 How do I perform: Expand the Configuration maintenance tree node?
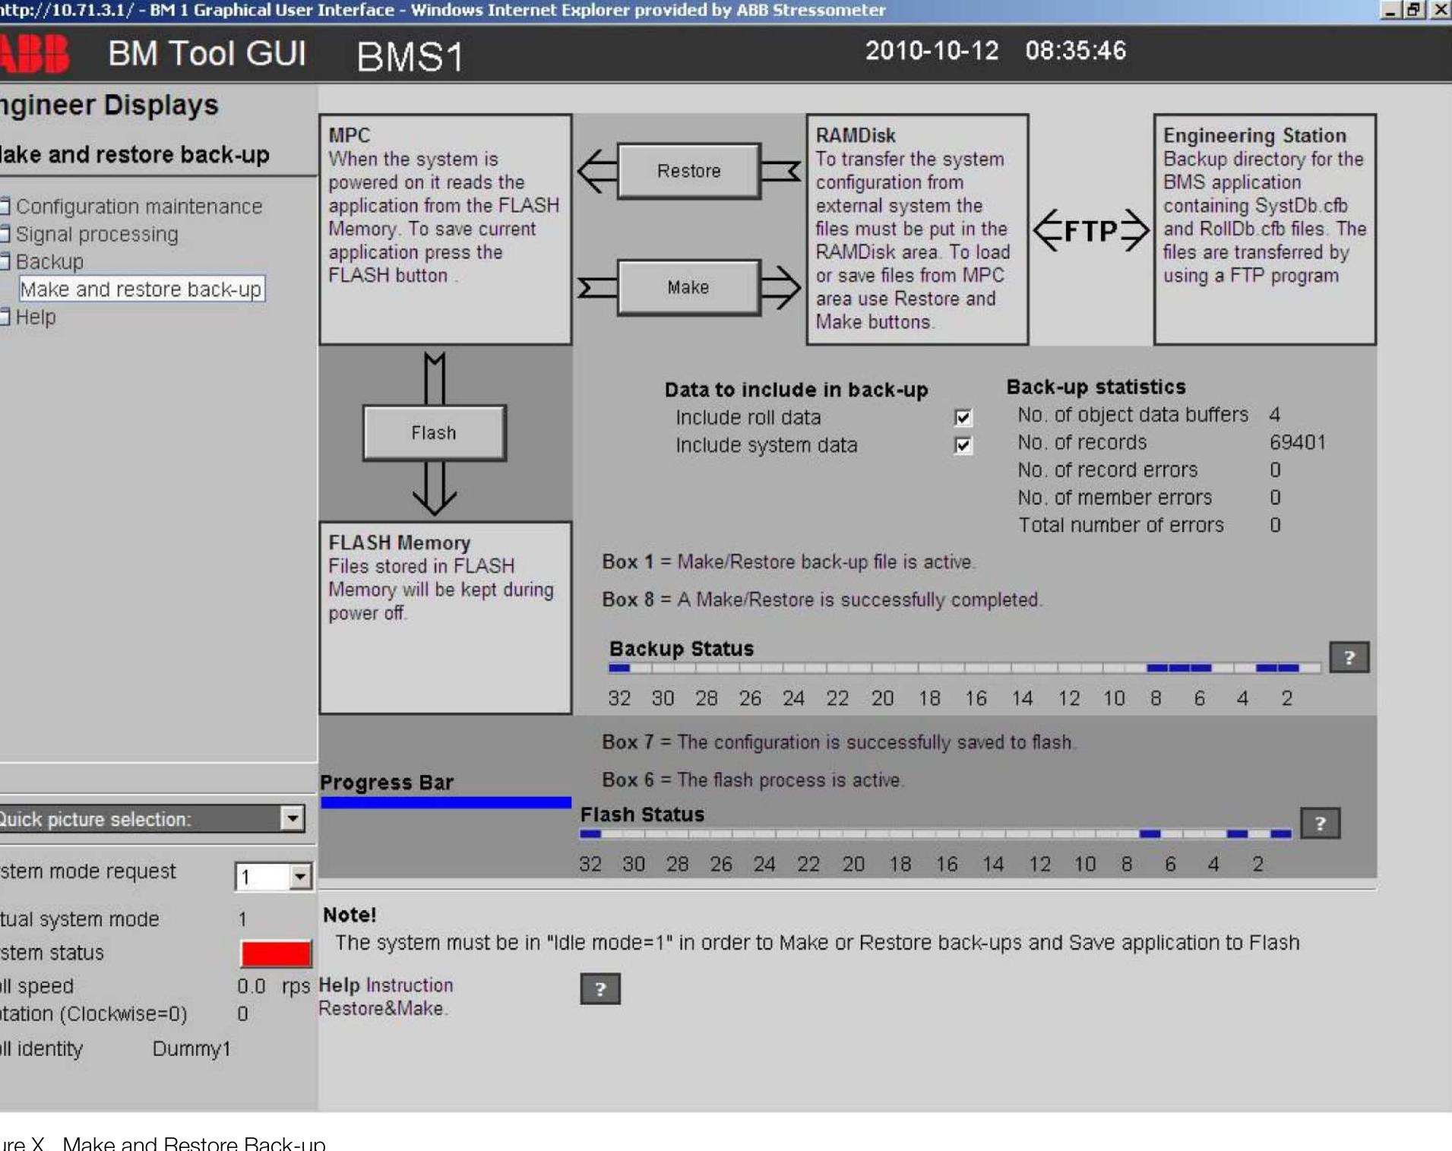[x=5, y=207]
